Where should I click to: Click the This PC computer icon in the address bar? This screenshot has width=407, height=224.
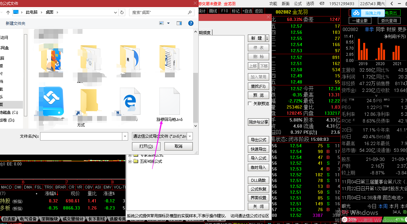point(16,12)
